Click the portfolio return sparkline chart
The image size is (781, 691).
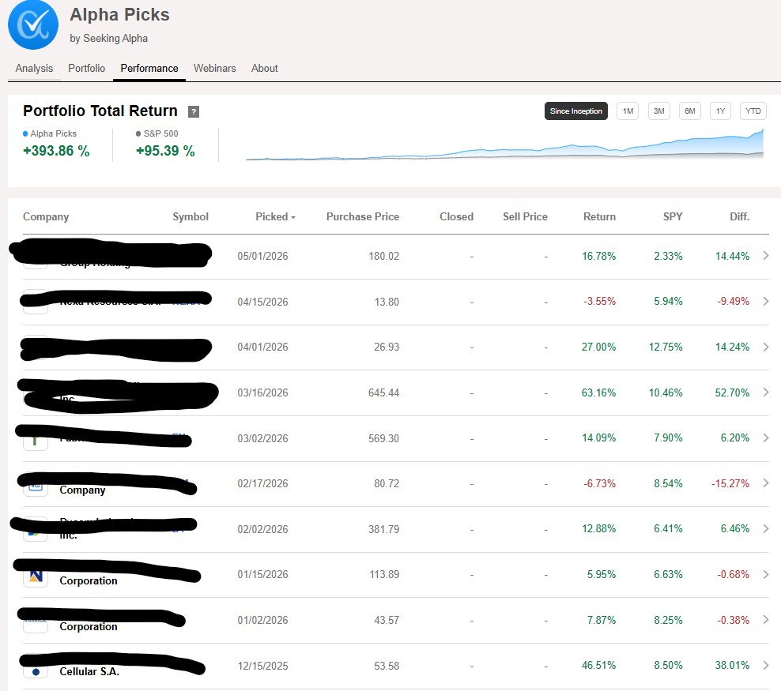click(x=504, y=145)
